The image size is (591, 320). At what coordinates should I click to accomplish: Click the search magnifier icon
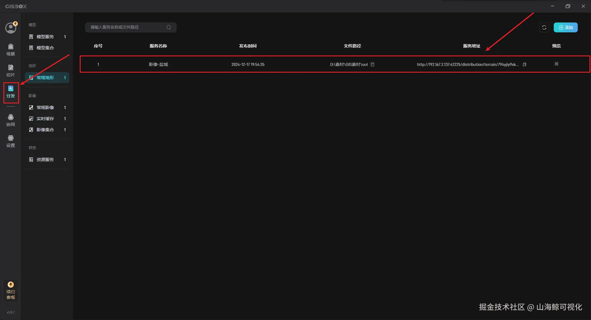169,27
